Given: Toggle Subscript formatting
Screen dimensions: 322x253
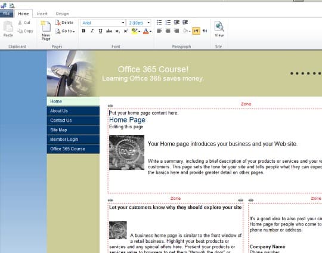Looking at the screenshot, I should tap(117, 31).
